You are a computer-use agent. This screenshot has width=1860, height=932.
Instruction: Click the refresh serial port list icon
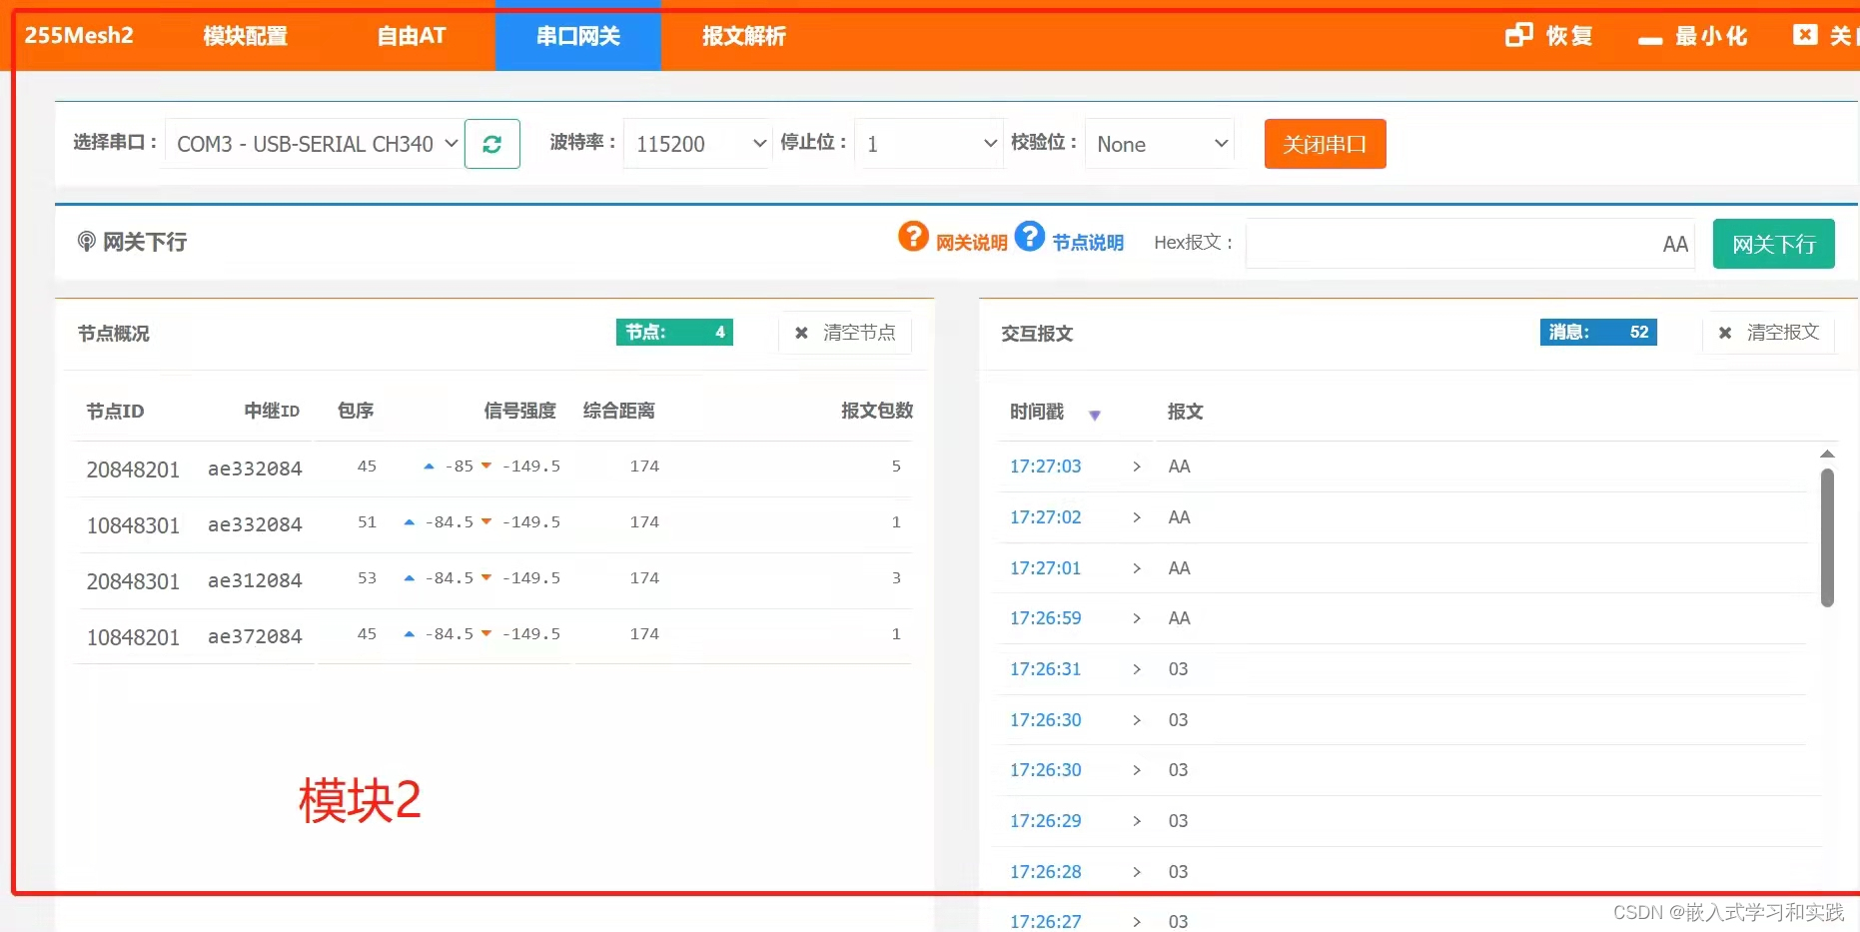[491, 144]
